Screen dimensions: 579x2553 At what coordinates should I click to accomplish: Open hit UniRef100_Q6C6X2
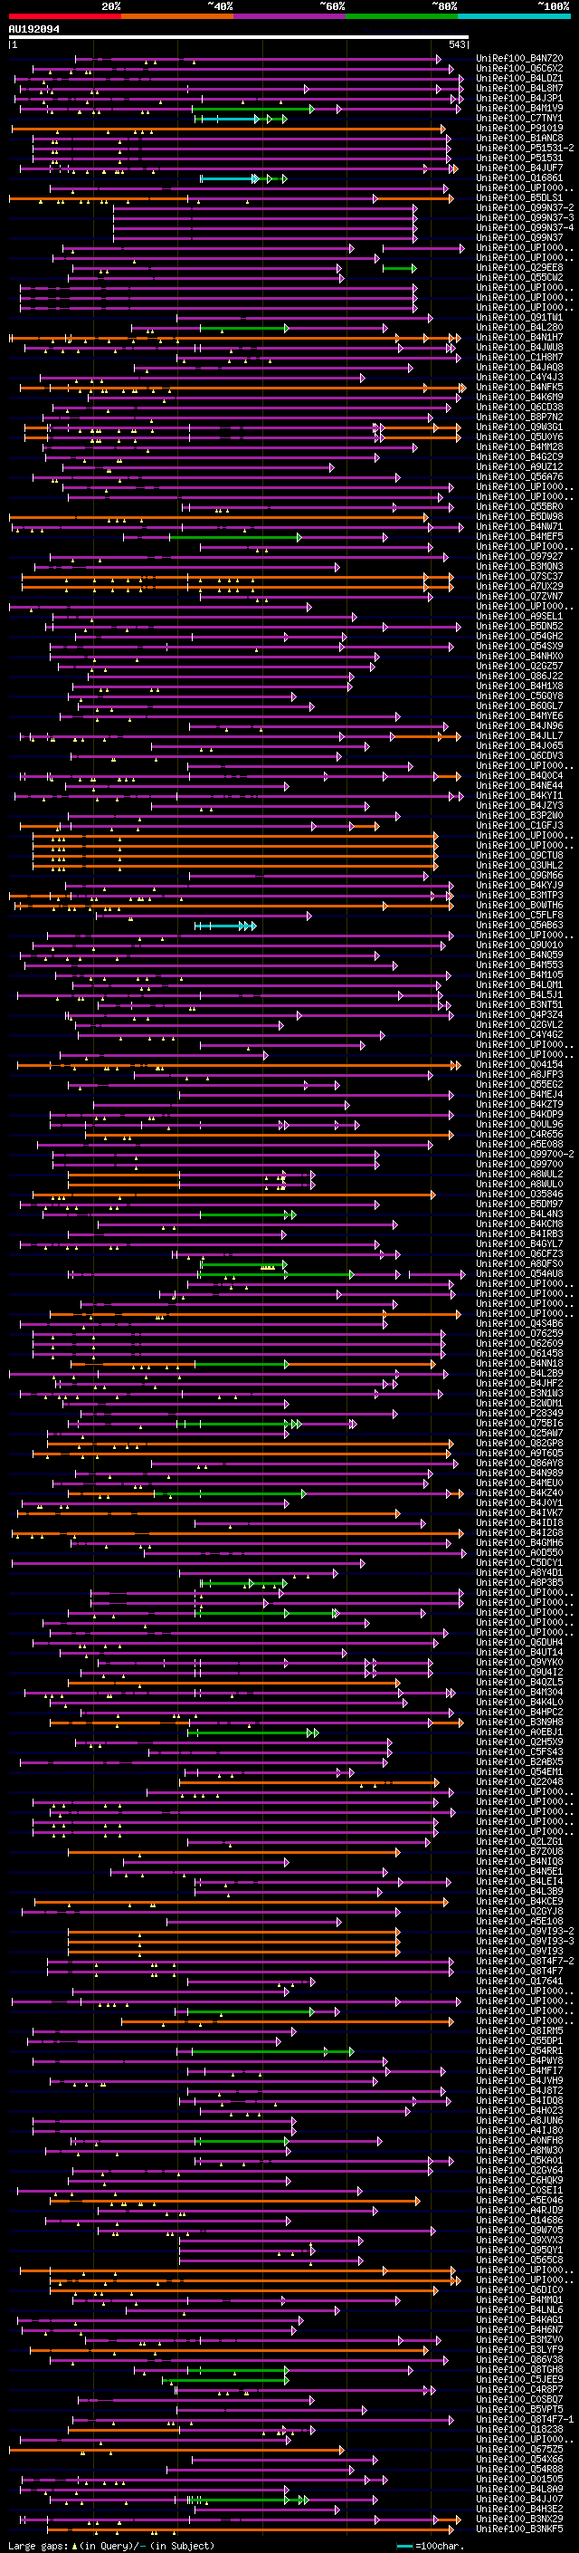click(519, 69)
